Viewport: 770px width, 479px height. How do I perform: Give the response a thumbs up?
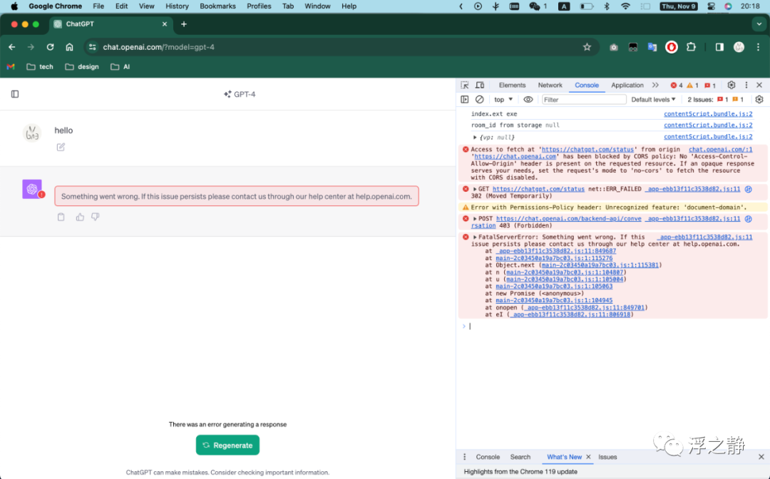point(80,217)
